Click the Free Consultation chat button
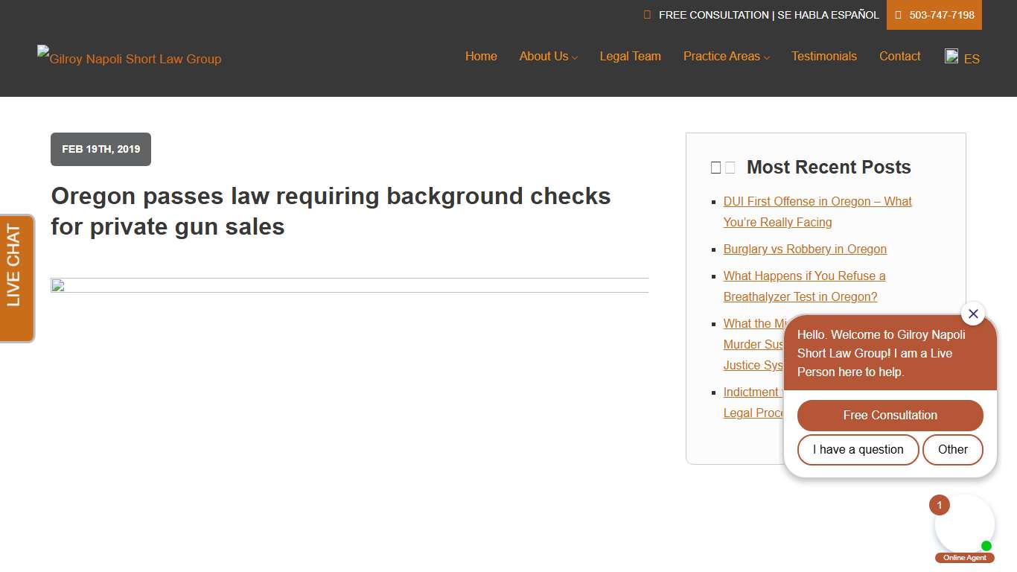The height and width of the screenshot is (572, 1017). click(x=890, y=415)
